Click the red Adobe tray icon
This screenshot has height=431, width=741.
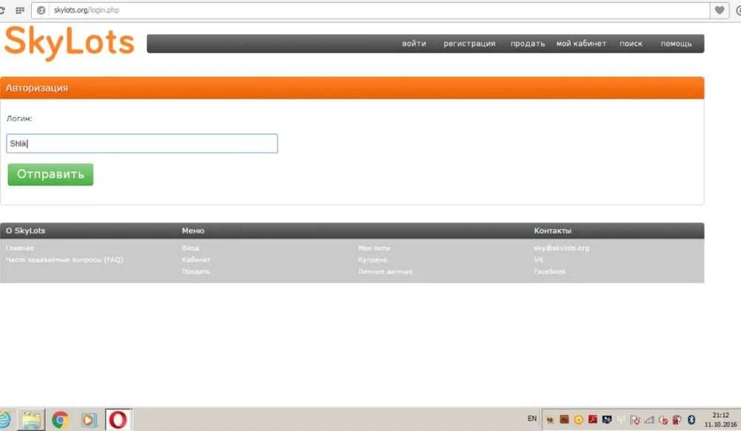(593, 418)
